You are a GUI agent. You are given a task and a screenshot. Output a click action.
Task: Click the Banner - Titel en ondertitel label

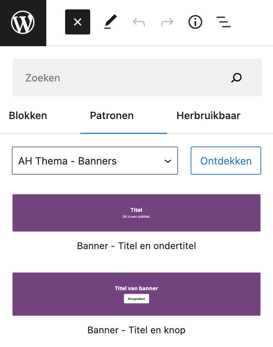[x=136, y=246]
